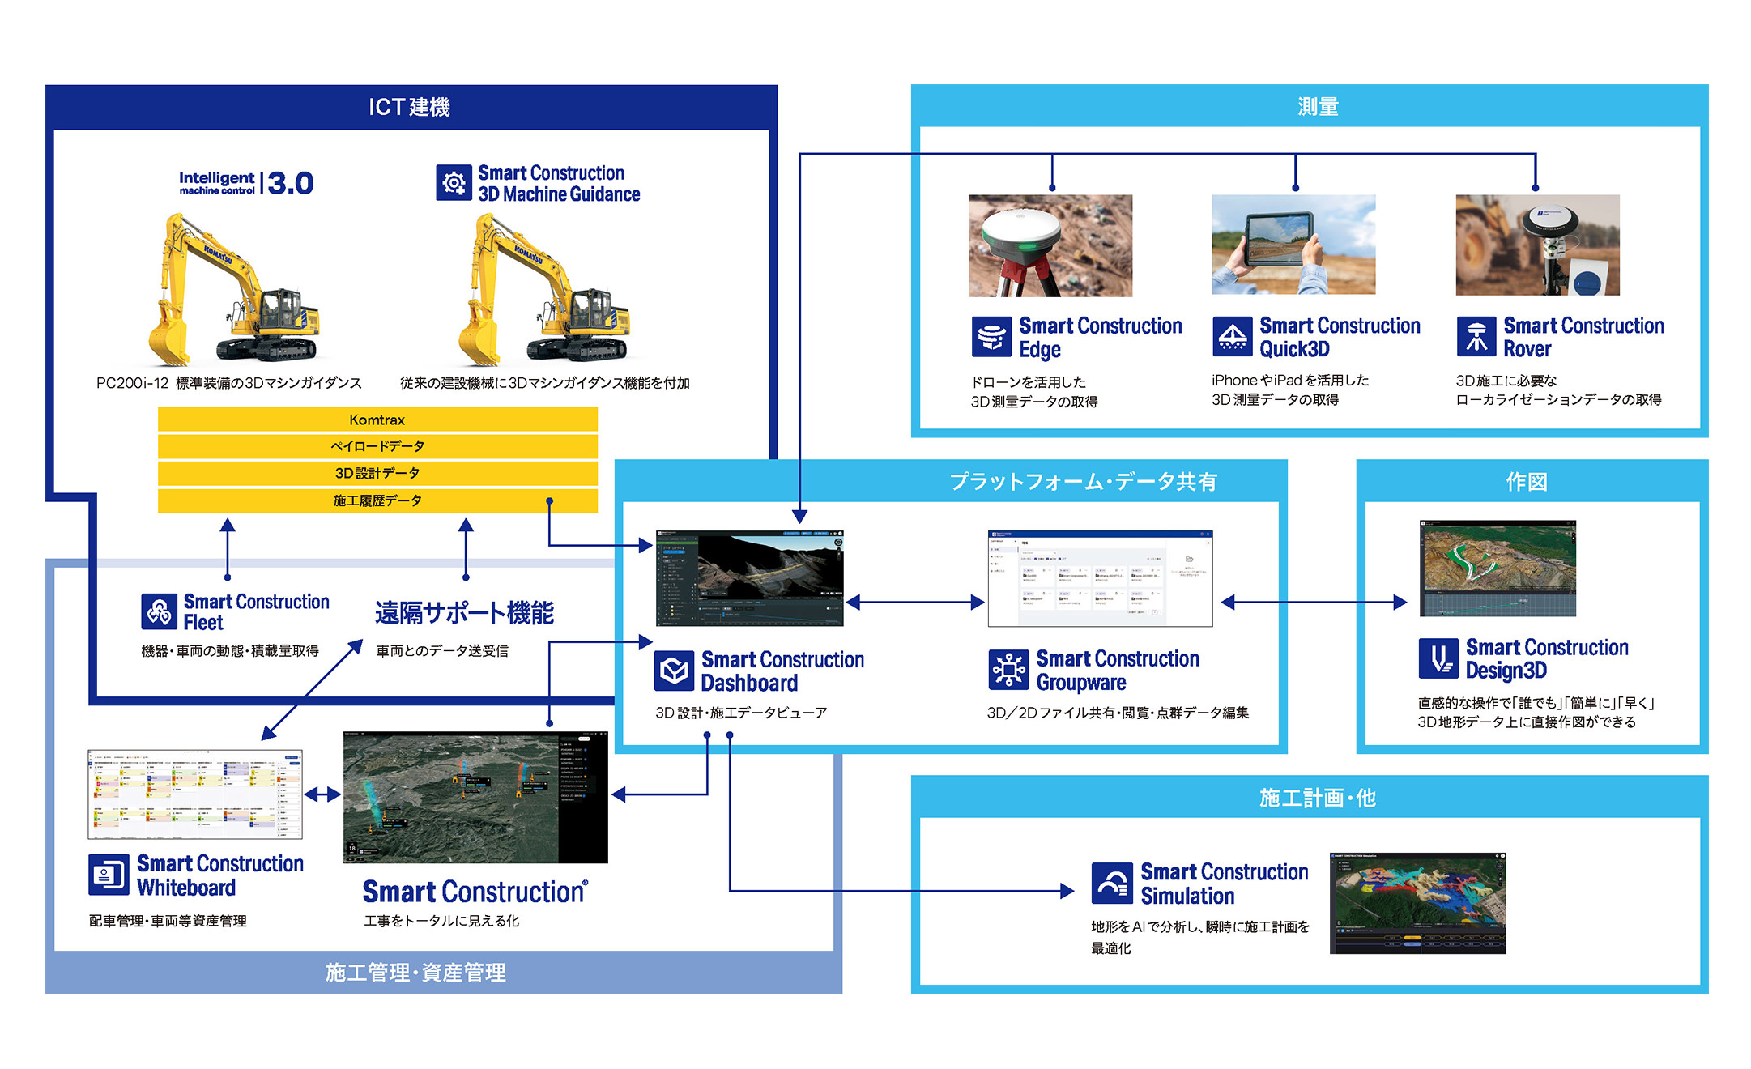This screenshot has width=1751, height=1069.
Task: Click the Smart Construction Edge icon
Action: click(x=991, y=337)
